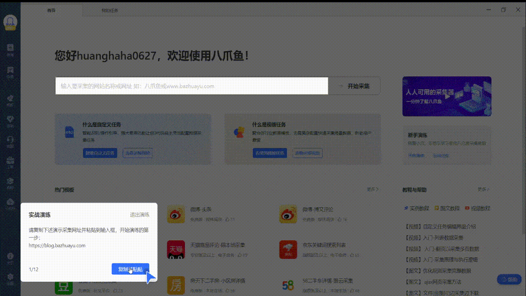The height and width of the screenshot is (296, 526).
Task: Click the welcome heading greeting huanghaha0627
Action: [x=152, y=55]
